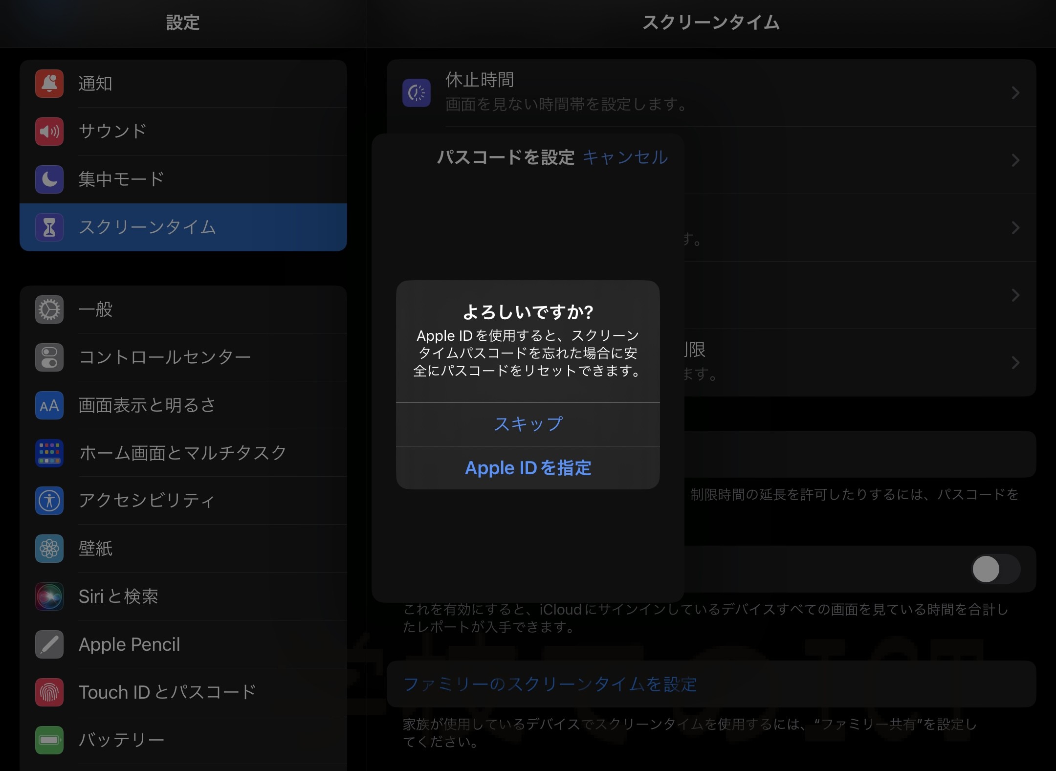1056x771 pixels.
Task: Tap the ホーム画面とマルチタスク grid icon
Action: [x=49, y=453]
